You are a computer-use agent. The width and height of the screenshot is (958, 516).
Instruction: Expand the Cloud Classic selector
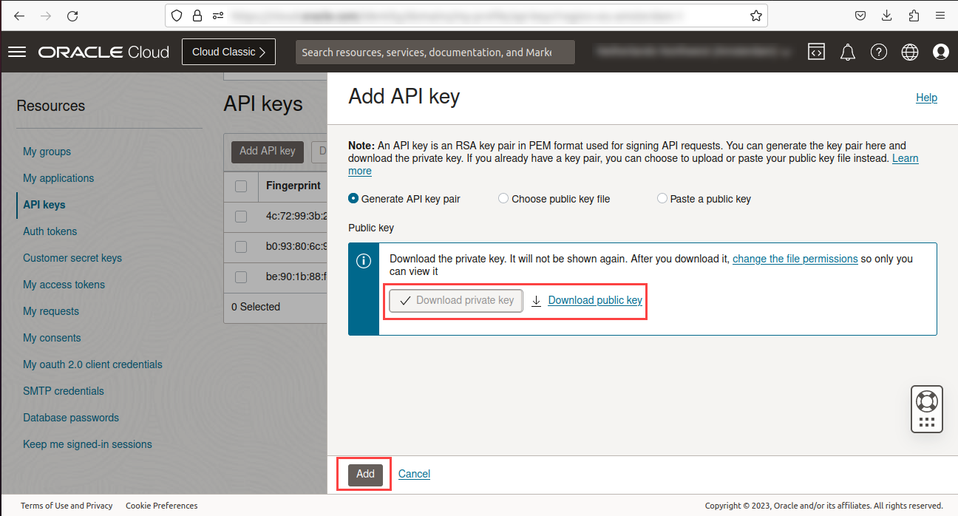click(x=228, y=51)
